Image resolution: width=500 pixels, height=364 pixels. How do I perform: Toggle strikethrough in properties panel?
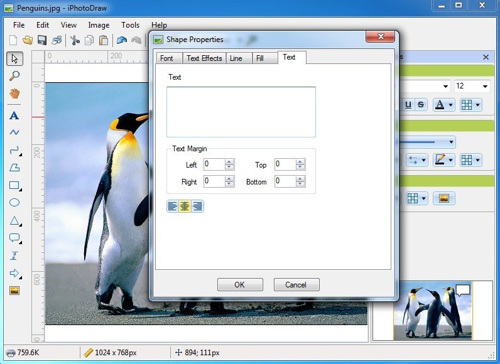tap(420, 105)
